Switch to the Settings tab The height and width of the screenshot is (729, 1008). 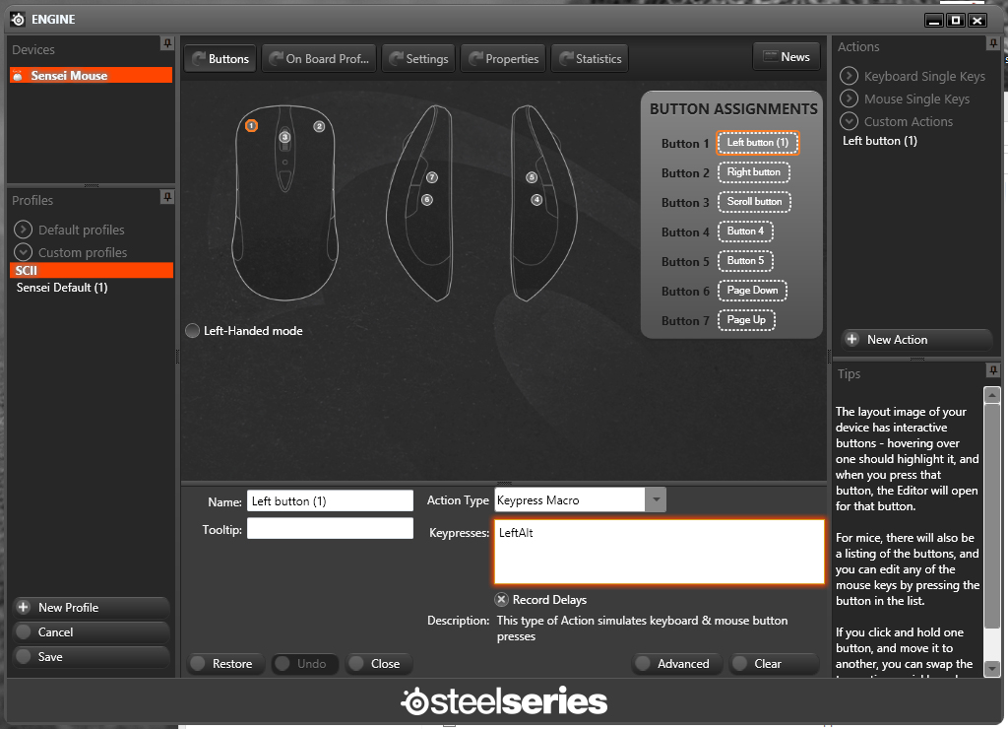point(418,58)
